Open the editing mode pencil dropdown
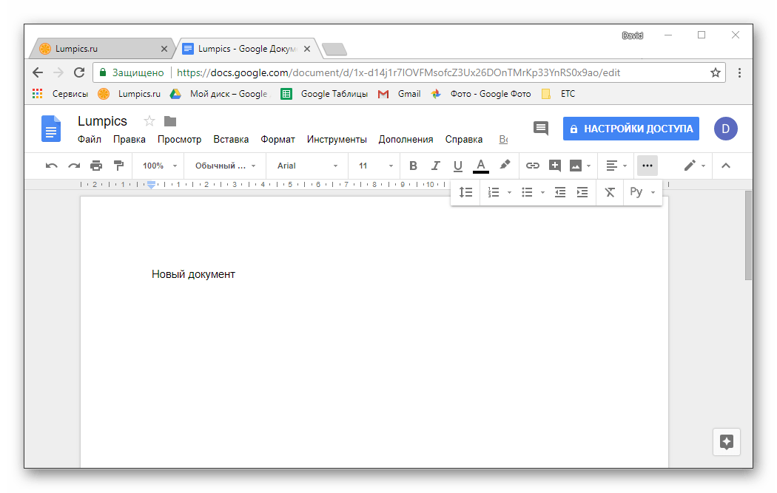 694,166
